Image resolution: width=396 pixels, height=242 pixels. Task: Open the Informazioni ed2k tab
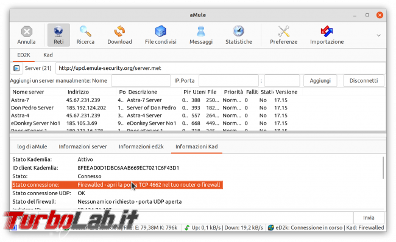tap(141, 147)
